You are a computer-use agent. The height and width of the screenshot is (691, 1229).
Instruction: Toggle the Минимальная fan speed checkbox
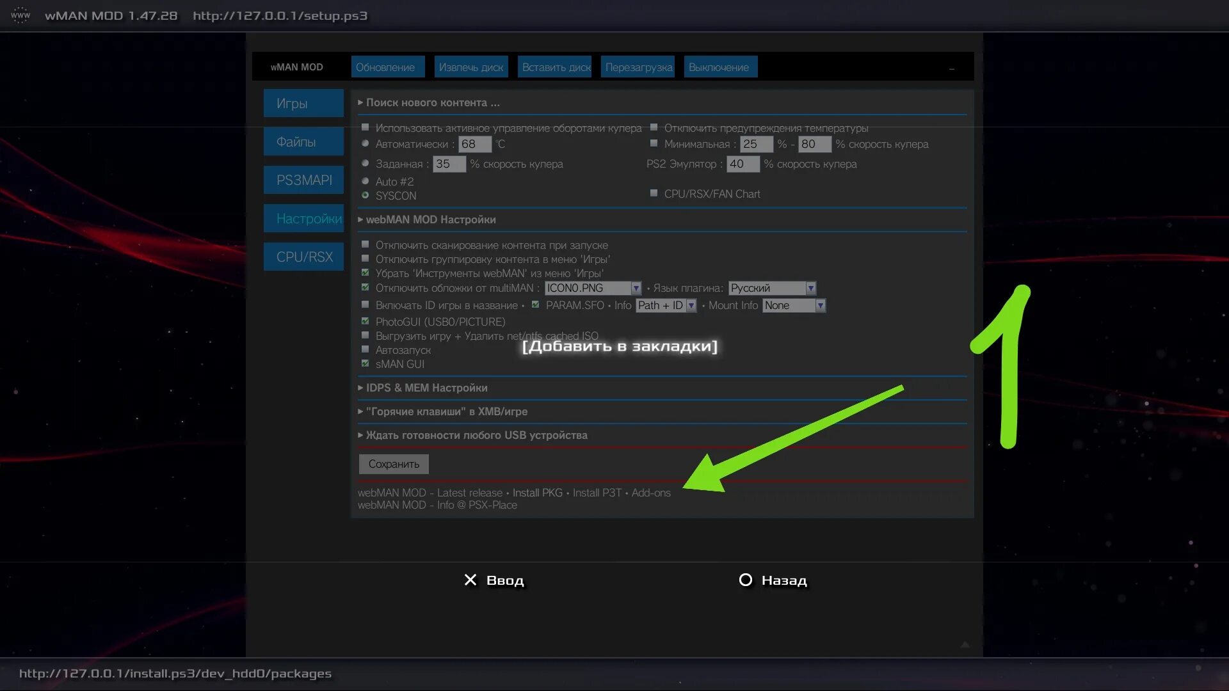654,143
